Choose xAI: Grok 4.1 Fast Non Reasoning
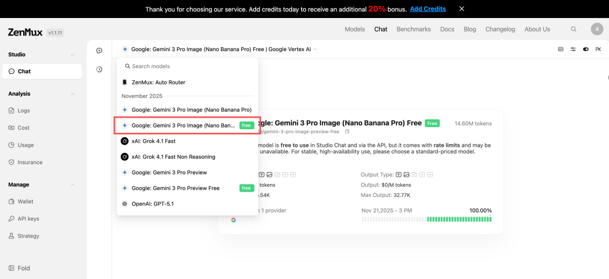The width and height of the screenshot is (609, 279). [188, 156]
